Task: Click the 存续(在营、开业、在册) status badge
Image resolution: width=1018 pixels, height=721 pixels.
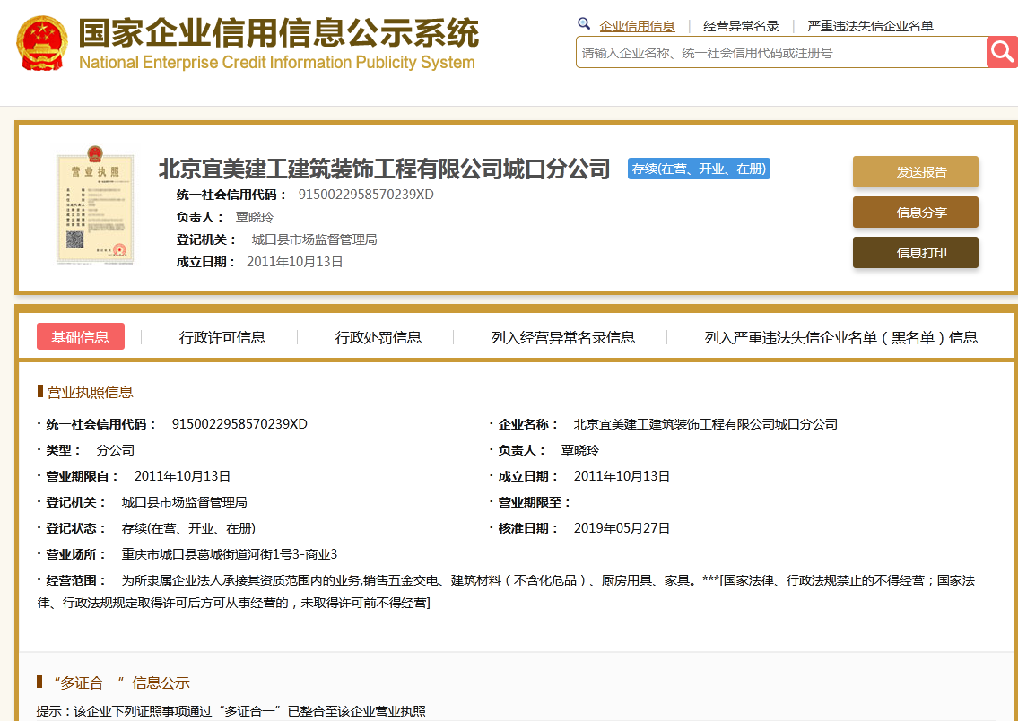Action: pyautogui.click(x=699, y=169)
